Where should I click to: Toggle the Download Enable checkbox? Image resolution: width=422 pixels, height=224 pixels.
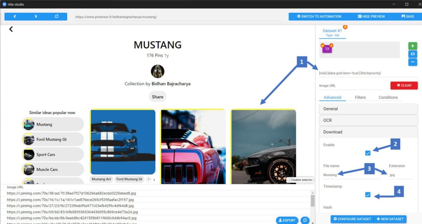coord(368,153)
